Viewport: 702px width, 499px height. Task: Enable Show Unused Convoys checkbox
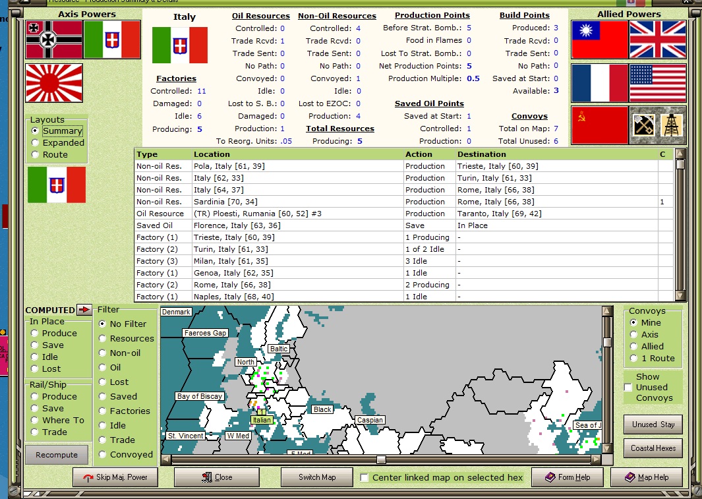628,387
